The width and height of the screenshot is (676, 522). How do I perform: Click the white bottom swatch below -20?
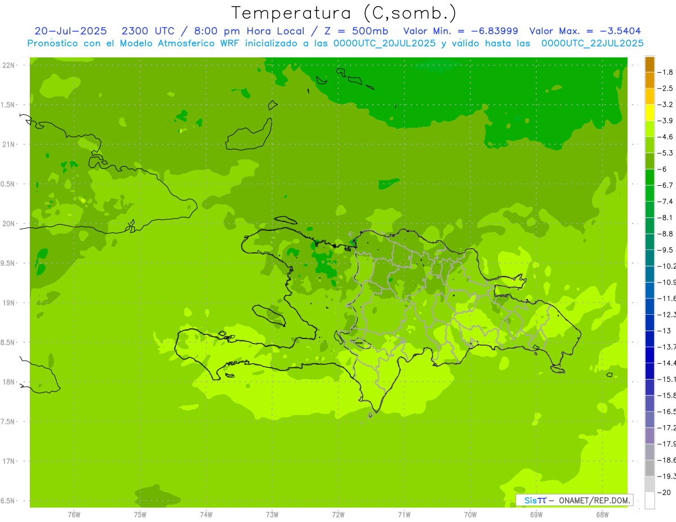coord(650,500)
